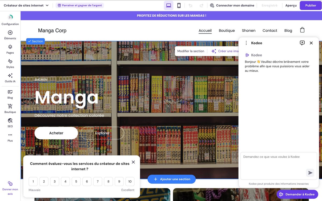The height and width of the screenshot is (201, 322).
Task: Open the Styles panel
Action: pos(10,64)
